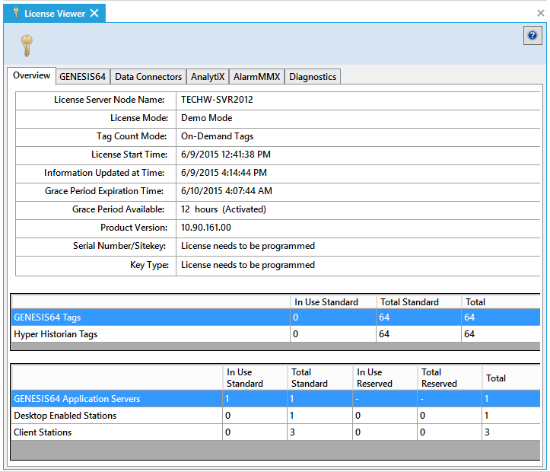Open the Diagnostics tab

pos(313,77)
